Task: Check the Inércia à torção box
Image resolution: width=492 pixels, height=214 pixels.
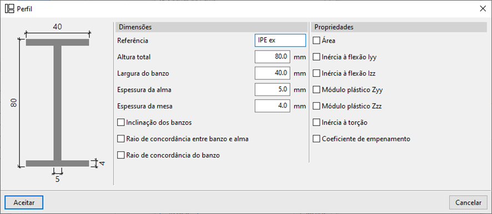Action: (317, 122)
